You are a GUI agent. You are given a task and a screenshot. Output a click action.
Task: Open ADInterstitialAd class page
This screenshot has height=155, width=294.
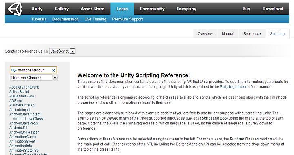pyautogui.click(x=22, y=105)
